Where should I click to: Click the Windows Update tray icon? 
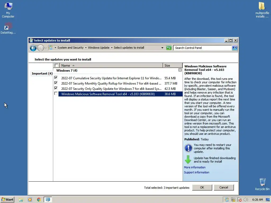(227, 200)
